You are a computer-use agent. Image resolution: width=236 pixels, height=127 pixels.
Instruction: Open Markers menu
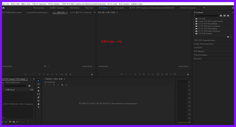(x=54, y=4)
